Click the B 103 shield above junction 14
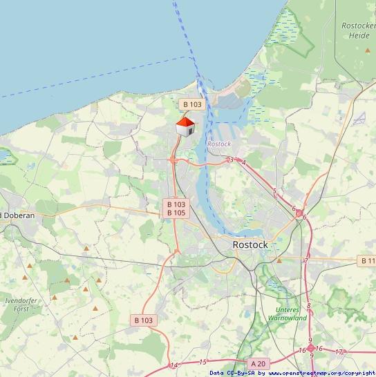This screenshot has width=376, height=377. pyautogui.click(x=144, y=320)
